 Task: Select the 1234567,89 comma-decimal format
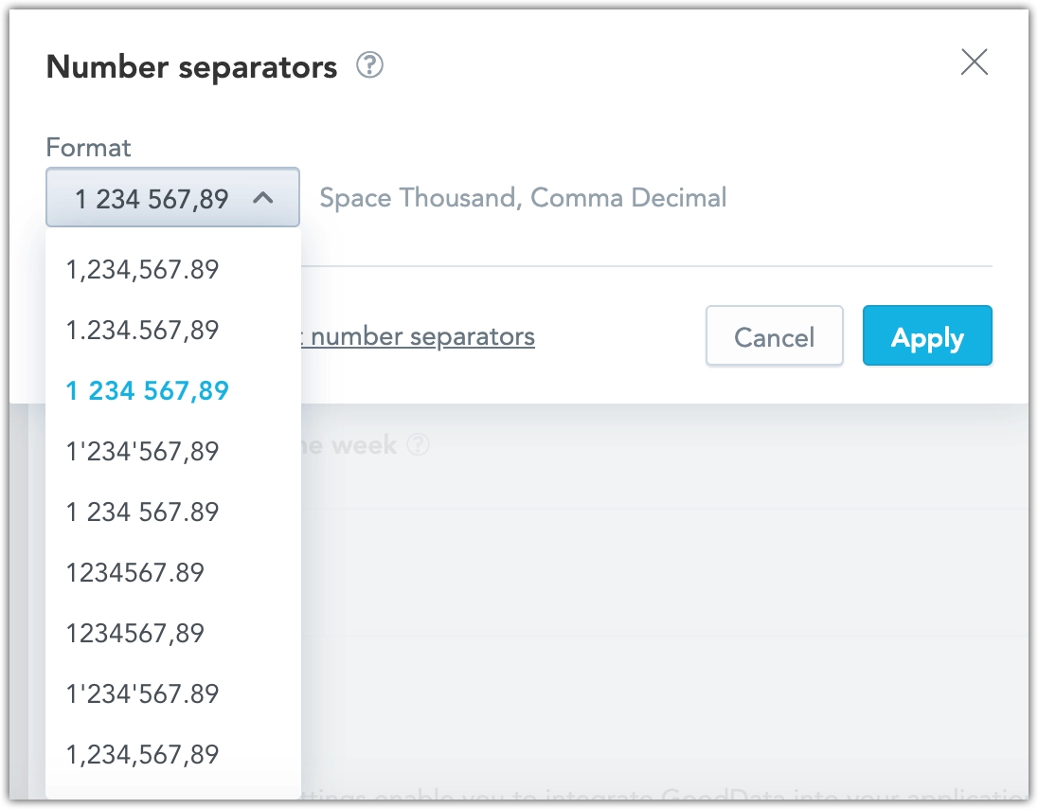pos(134,633)
